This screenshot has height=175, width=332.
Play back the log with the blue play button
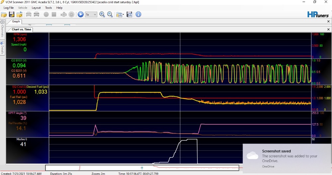coord(80,14)
